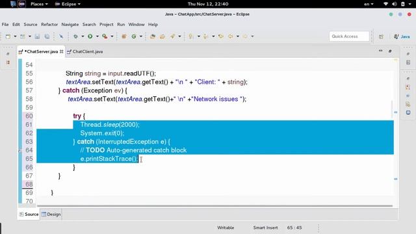Switch to the Design tab
The width and height of the screenshot is (416, 234).
(51, 214)
